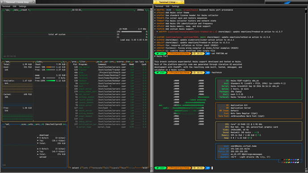The image size is (308, 173).
Task: Toggle sync in btop net box
Action: tap(24, 124)
